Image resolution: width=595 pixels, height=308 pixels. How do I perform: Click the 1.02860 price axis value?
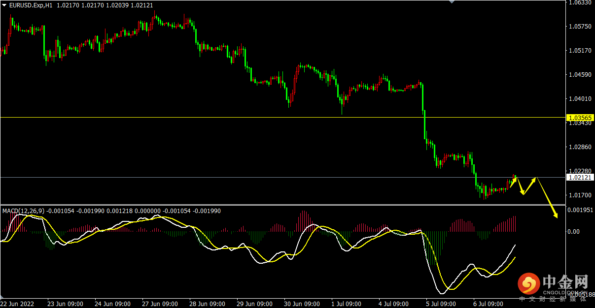tap(580, 147)
